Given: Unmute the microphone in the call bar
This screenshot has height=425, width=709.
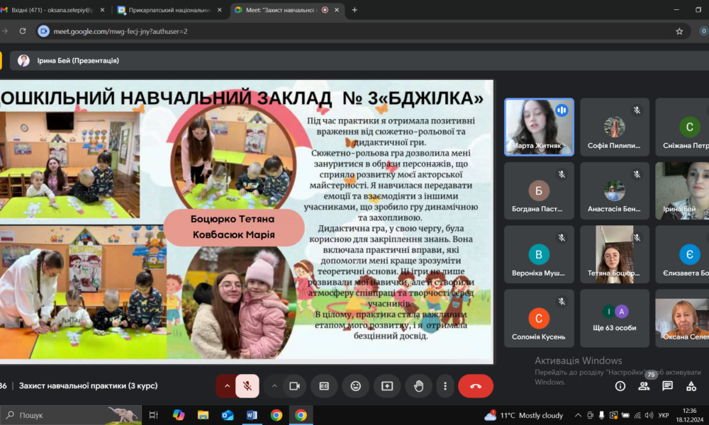Looking at the screenshot, I should [x=247, y=386].
